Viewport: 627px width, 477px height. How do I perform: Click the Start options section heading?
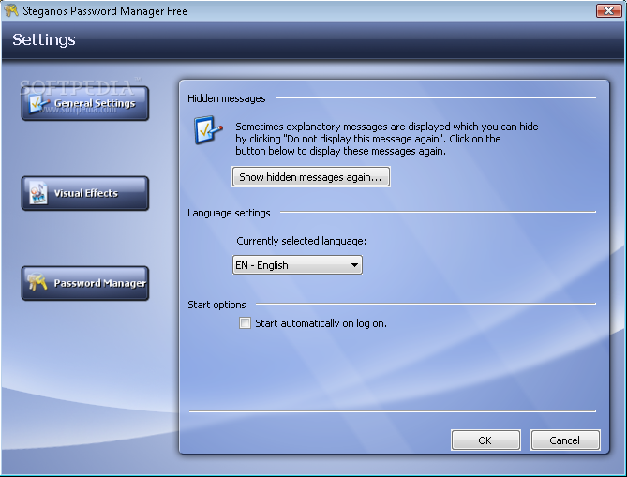(216, 305)
